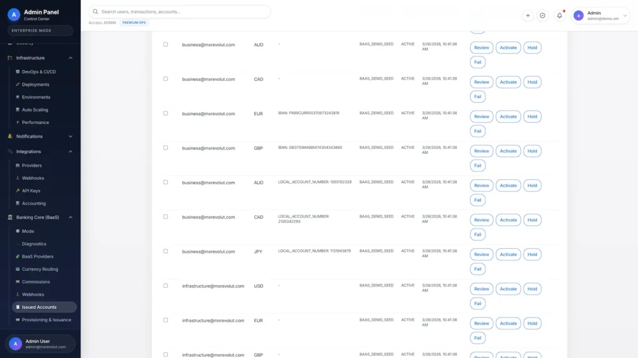Tick checkbox for infrastructure EUR row
The height and width of the screenshot is (358, 638).
click(x=166, y=320)
